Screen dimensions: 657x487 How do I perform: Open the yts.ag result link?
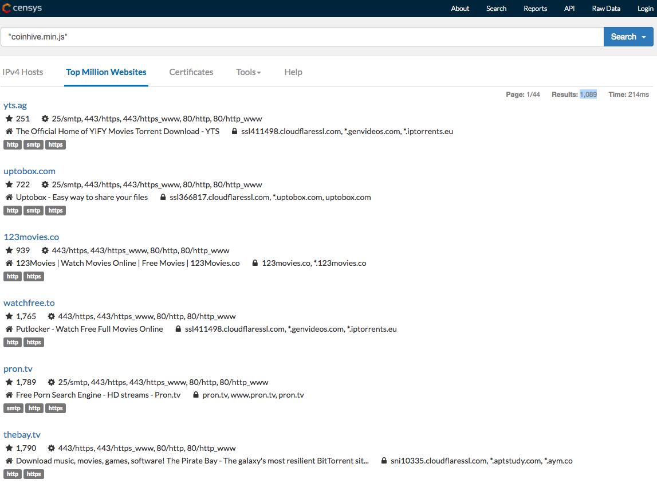click(x=15, y=105)
